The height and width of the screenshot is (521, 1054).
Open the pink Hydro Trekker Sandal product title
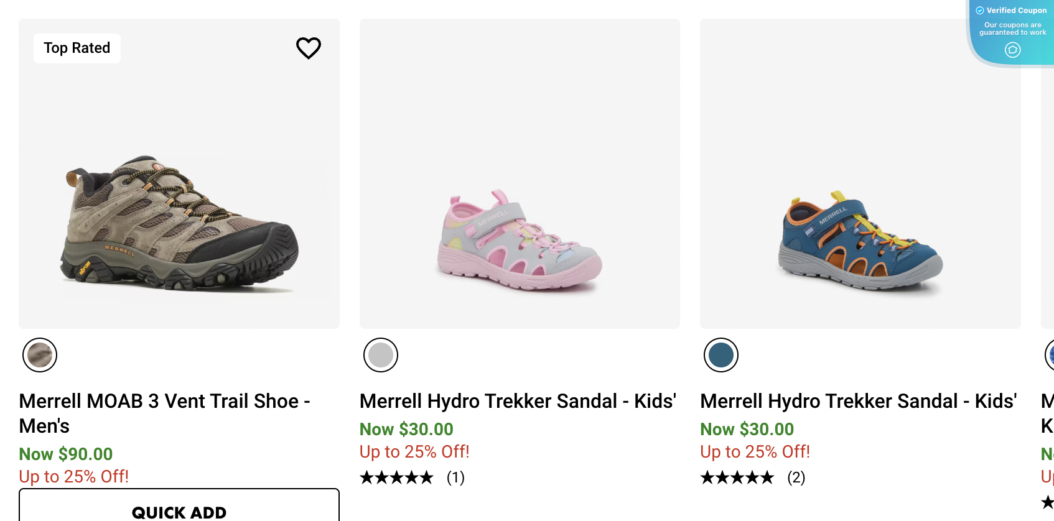tap(518, 401)
